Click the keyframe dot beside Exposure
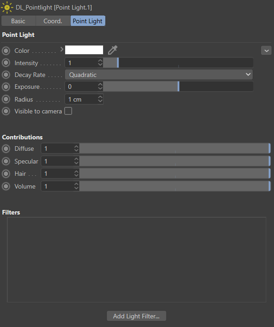The width and height of the screenshot is (274, 327). pos(6,87)
